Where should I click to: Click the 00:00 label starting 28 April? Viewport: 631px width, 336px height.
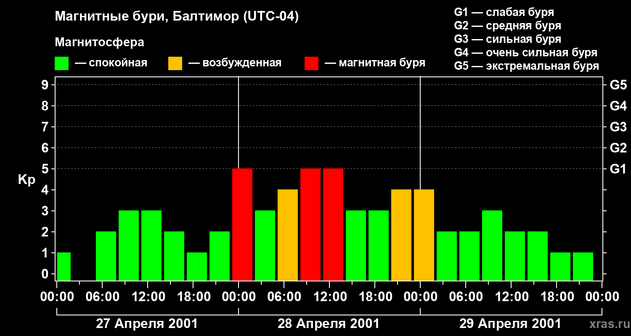(x=239, y=297)
